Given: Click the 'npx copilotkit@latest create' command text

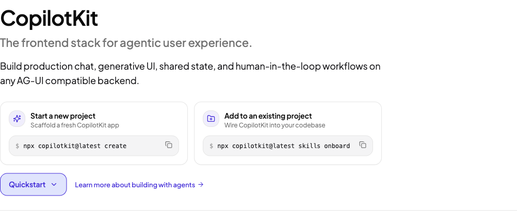Looking at the screenshot, I should 75,145.
